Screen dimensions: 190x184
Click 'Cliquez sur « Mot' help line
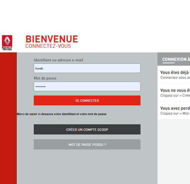pos(175,113)
